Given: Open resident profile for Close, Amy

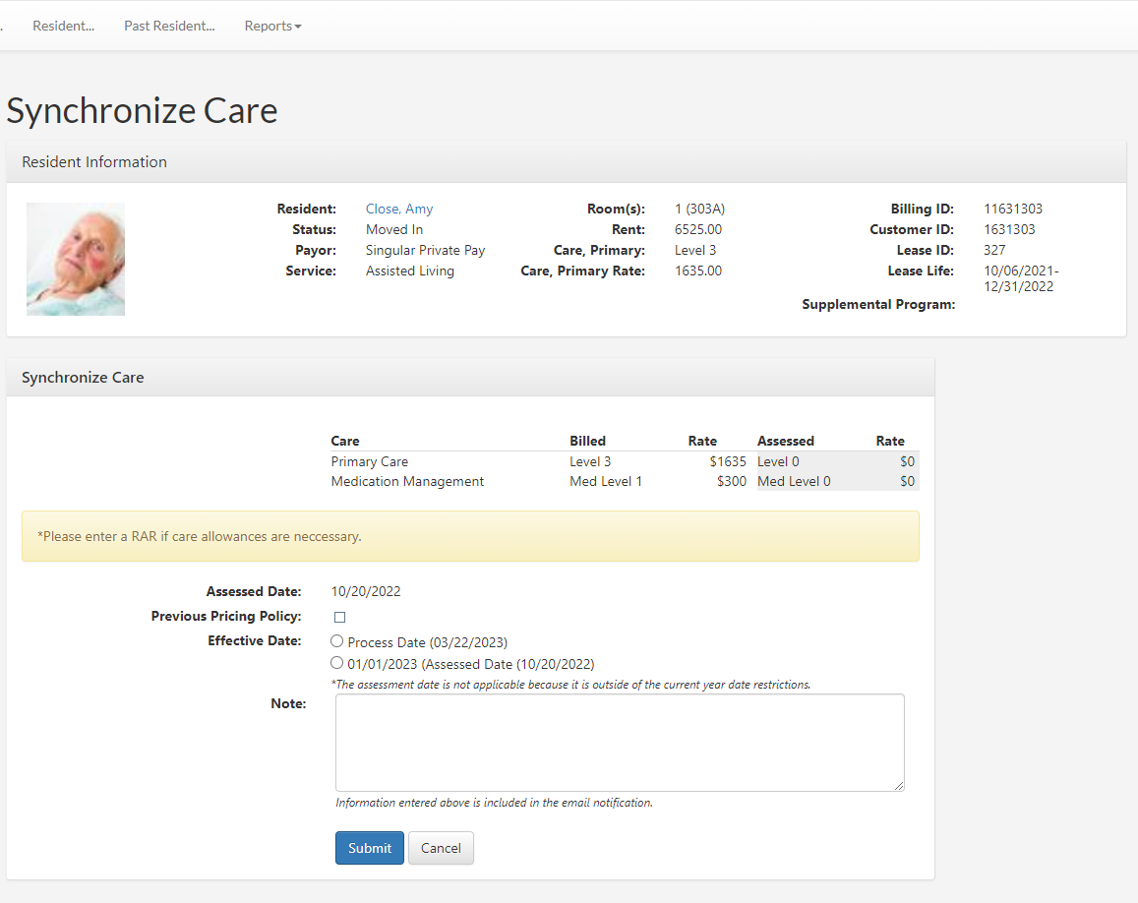Looking at the screenshot, I should pyautogui.click(x=398, y=209).
